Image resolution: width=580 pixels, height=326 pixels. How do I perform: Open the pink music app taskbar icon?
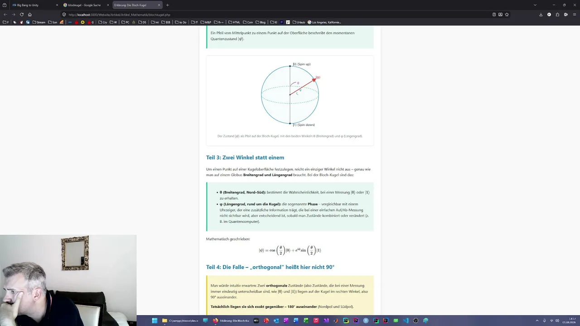click(316, 321)
